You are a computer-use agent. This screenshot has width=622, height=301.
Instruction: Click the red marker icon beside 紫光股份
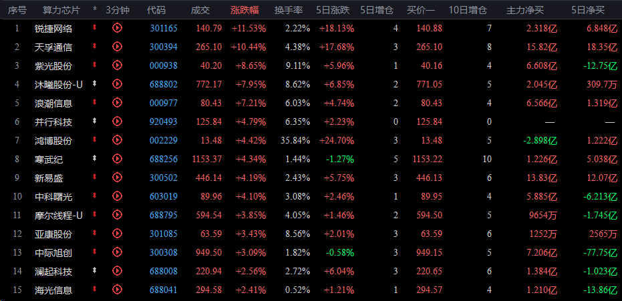coord(94,65)
